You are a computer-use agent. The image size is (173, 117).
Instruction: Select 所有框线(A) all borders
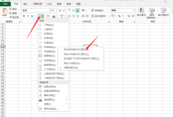click(54, 47)
